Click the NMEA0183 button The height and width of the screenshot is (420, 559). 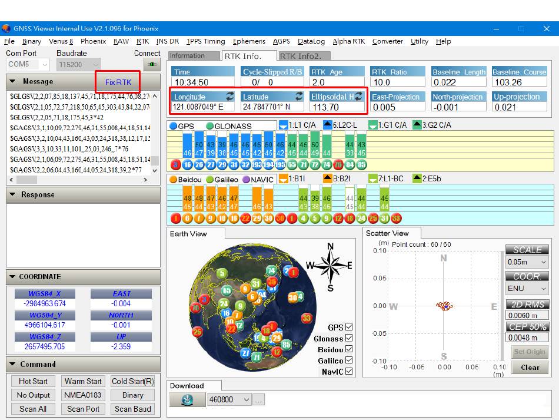[83, 395]
